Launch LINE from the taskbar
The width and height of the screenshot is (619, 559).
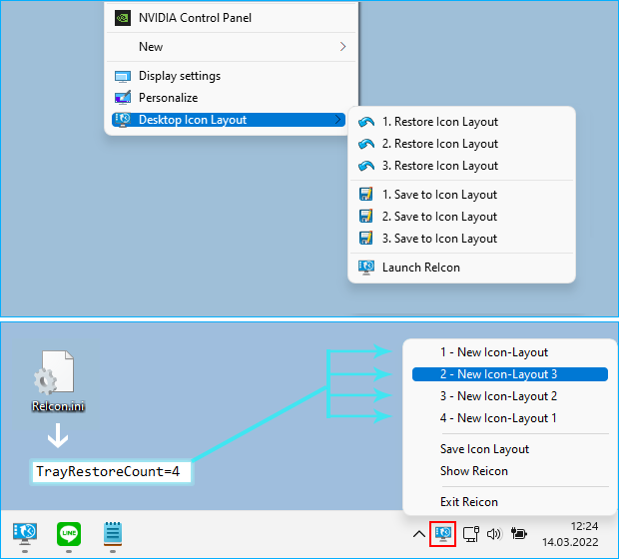[69, 534]
